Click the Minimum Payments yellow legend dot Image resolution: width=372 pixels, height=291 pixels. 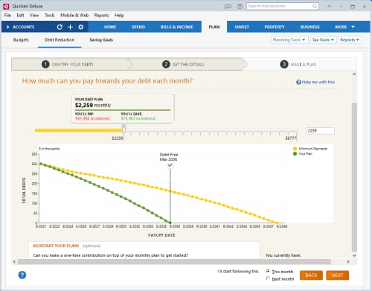pyautogui.click(x=295, y=149)
